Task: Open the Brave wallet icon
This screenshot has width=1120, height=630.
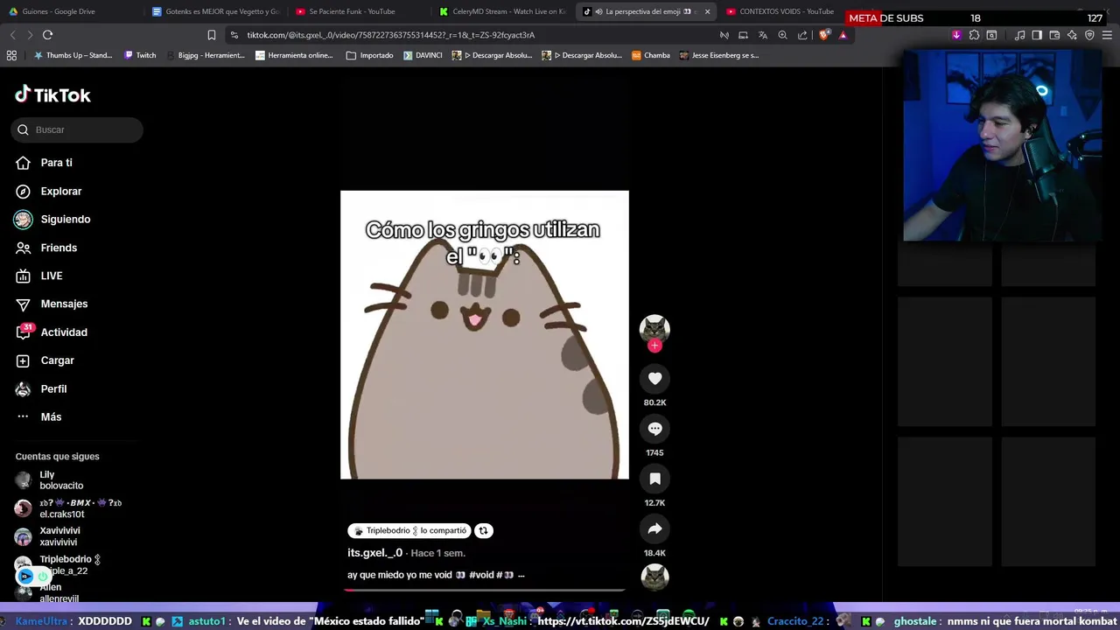Action: [x=1054, y=35]
